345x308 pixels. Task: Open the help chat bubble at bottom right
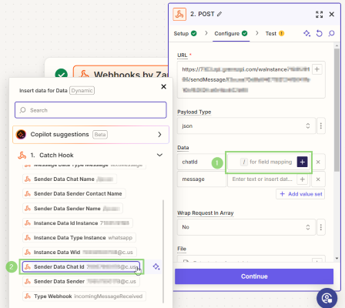coord(327,298)
